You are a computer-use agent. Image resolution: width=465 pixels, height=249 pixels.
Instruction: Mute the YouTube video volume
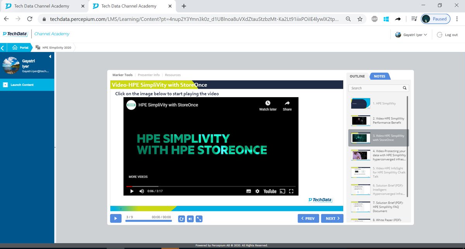tap(141, 191)
